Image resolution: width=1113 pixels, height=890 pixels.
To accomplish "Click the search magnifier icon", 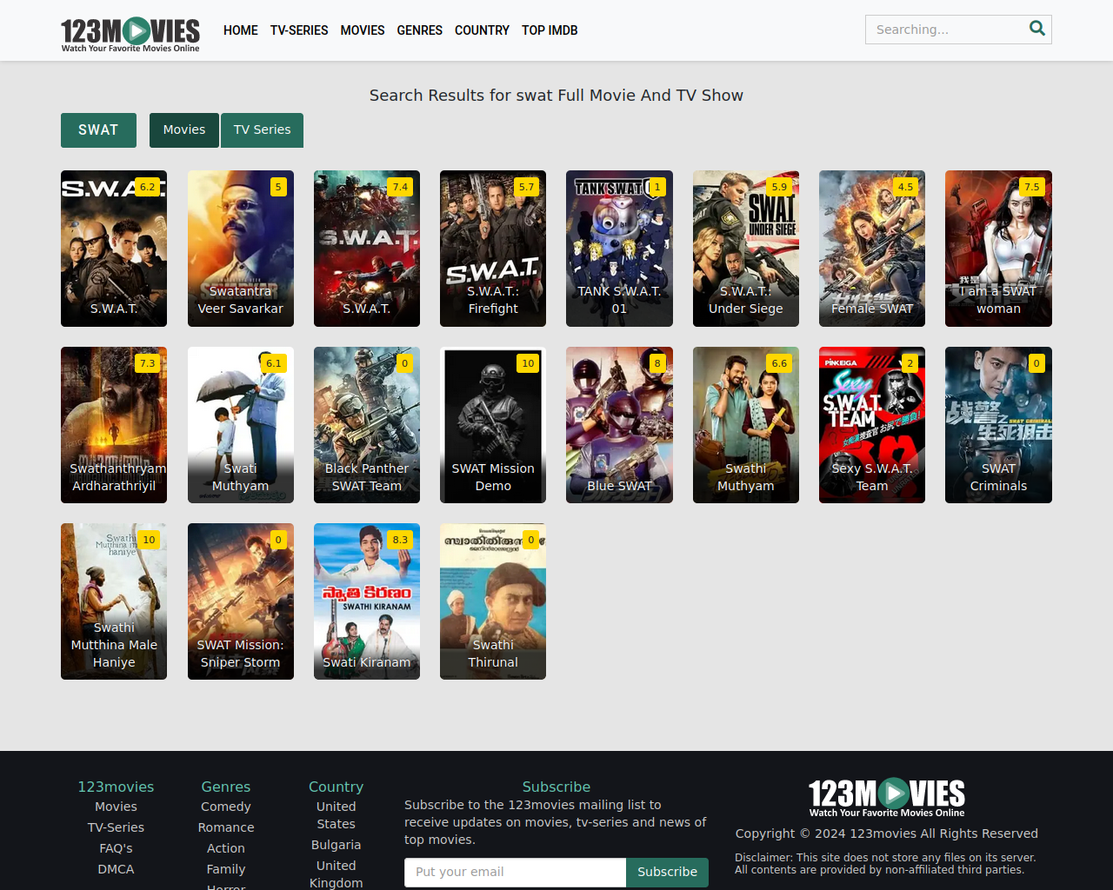I will pos(1037,29).
